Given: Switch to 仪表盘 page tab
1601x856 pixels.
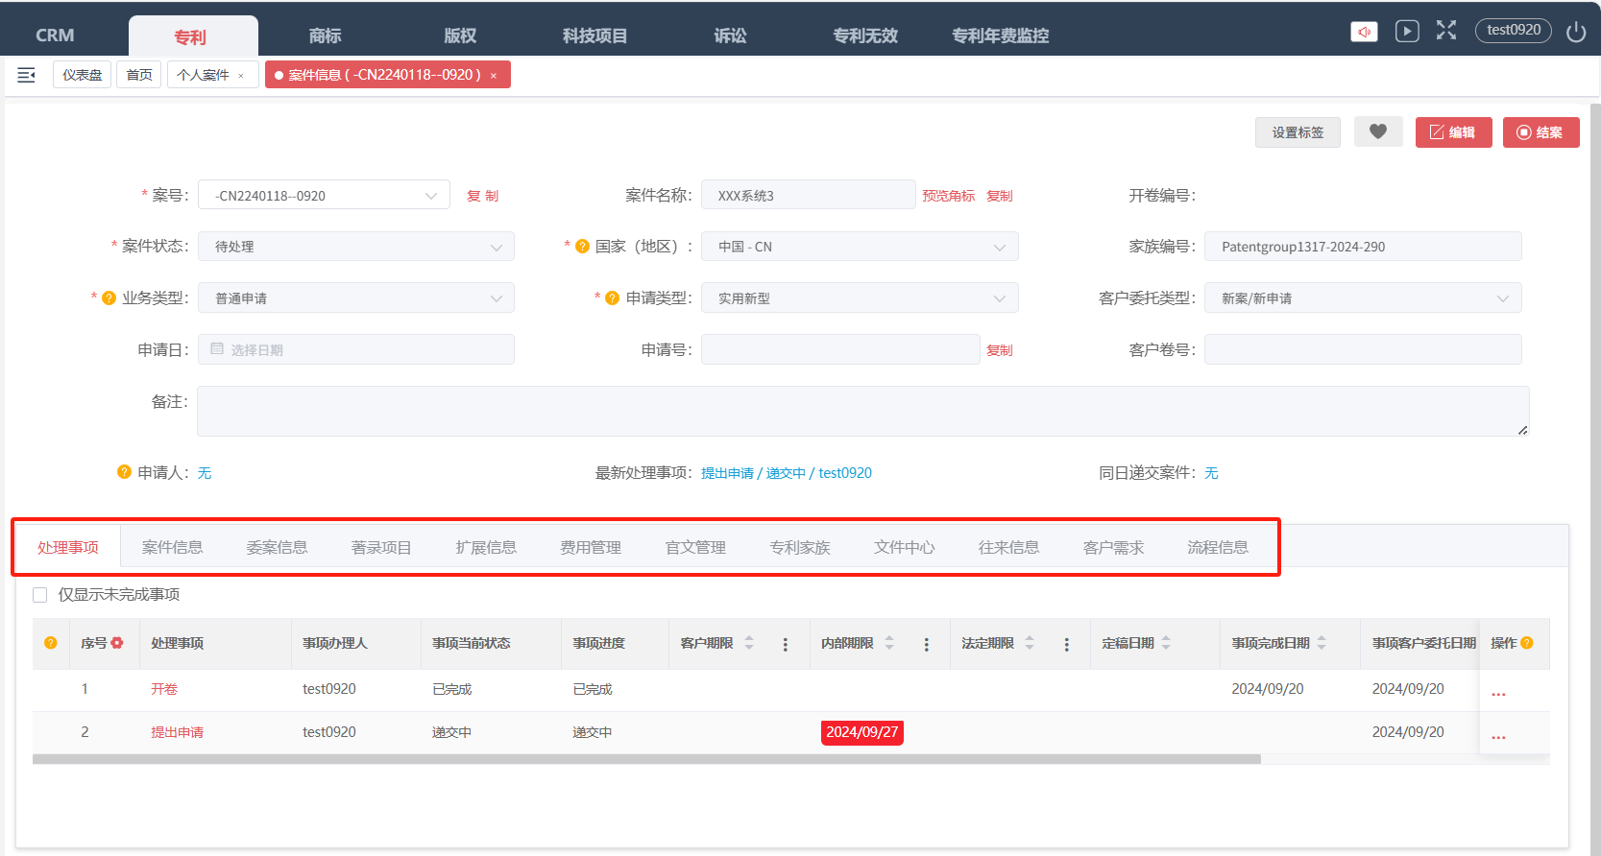Looking at the screenshot, I should coord(83,75).
